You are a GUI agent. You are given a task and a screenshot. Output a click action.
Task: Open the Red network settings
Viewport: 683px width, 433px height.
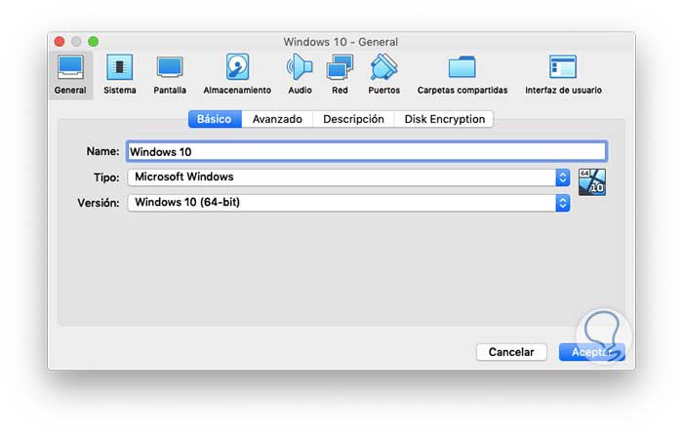340,75
